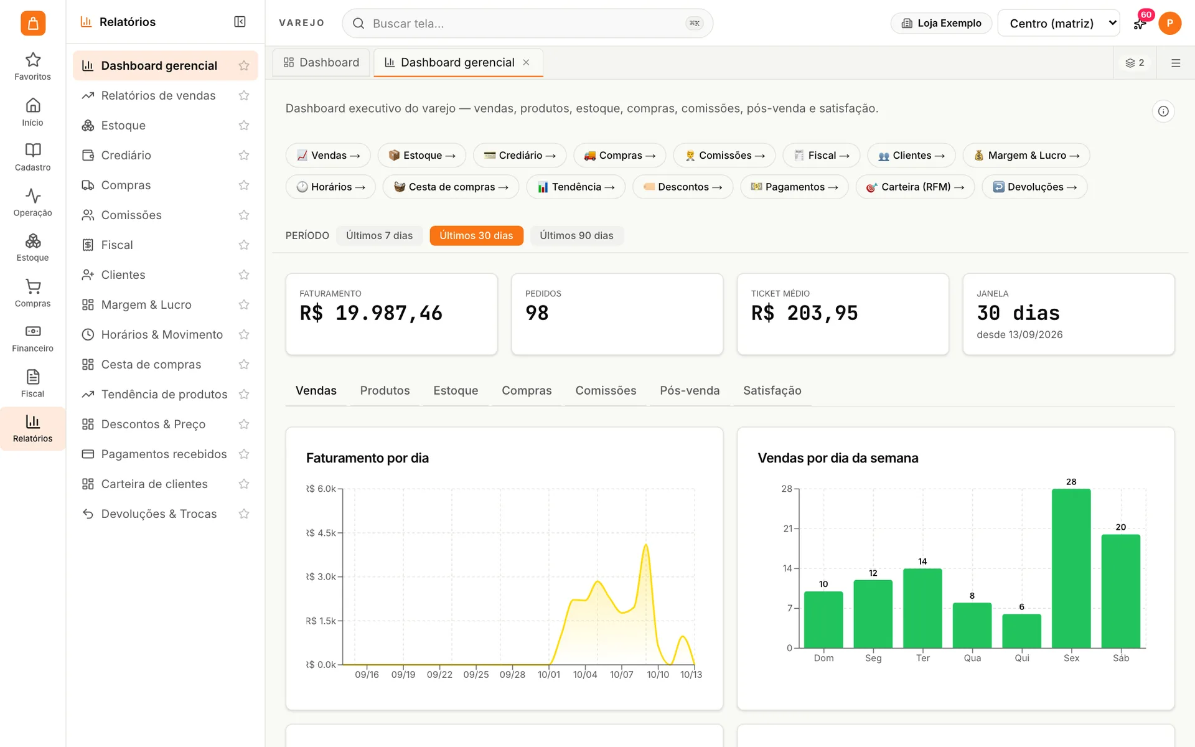Open the layers stack counter showing 2
Screen dimensions: 1195x747
1135,63
